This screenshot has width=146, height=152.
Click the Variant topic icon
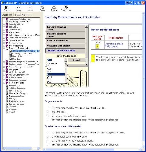tap(7, 112)
